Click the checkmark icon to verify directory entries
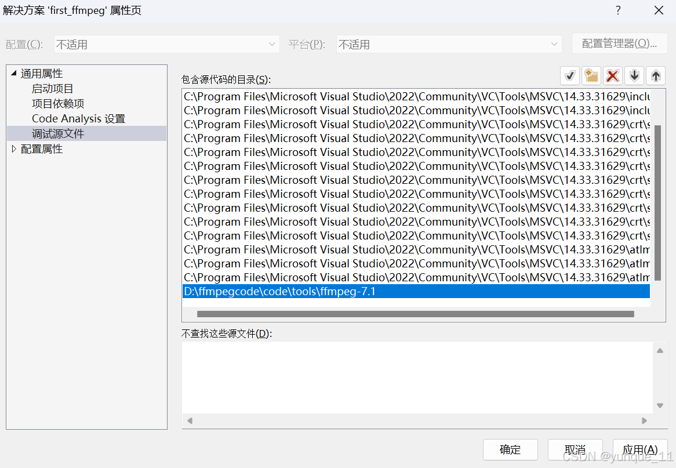The height and width of the screenshot is (468, 676). pos(569,75)
